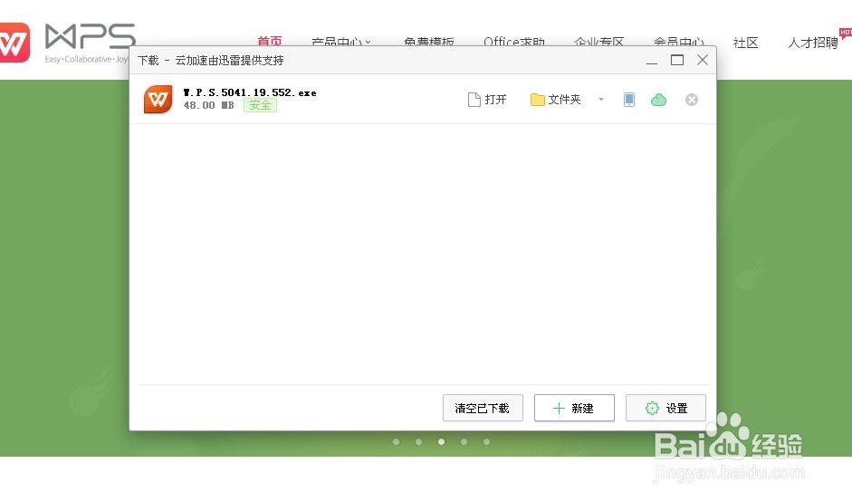Image resolution: width=852 pixels, height=502 pixels.
Task: Open 企业专区 on WPS website
Action: click(598, 42)
